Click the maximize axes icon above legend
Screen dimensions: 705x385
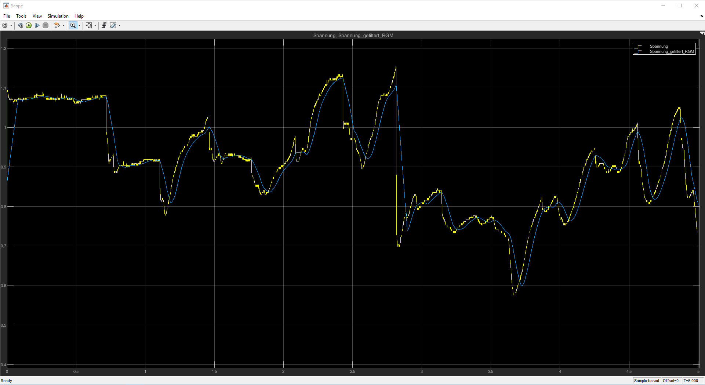pos(702,33)
